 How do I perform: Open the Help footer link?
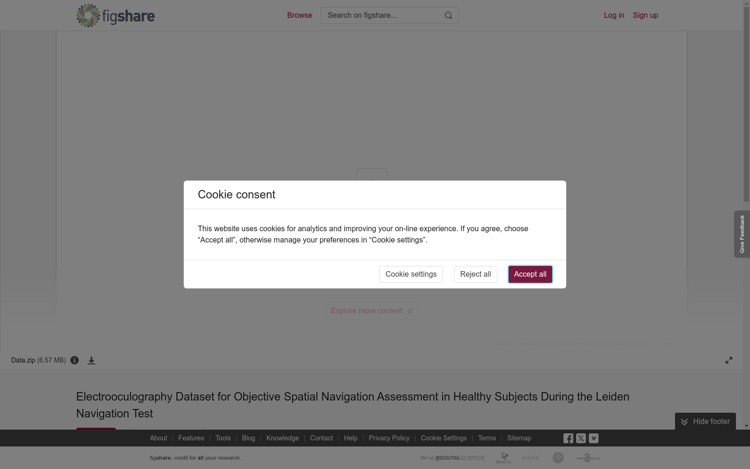click(351, 438)
